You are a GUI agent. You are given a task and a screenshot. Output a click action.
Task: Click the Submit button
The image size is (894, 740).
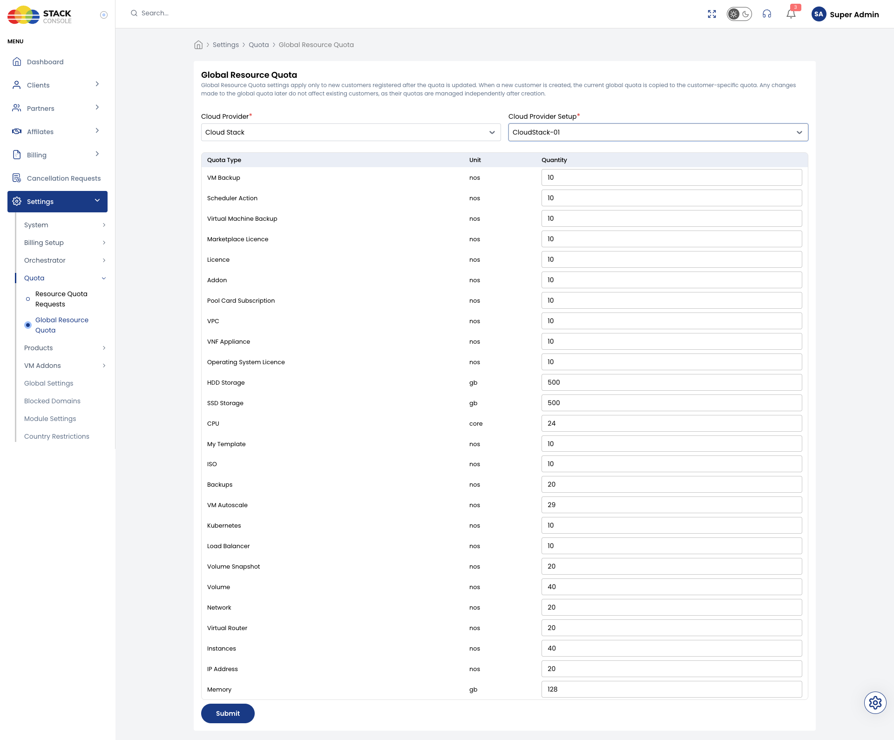[x=228, y=713]
